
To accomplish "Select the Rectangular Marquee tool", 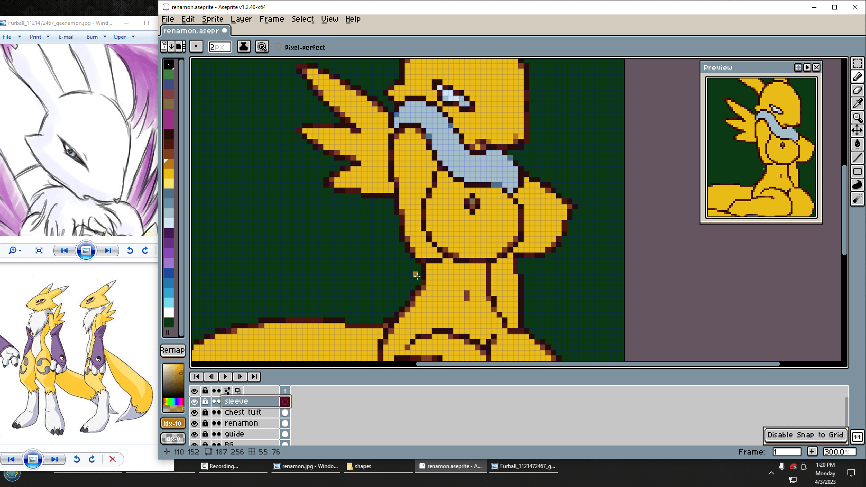I will (x=857, y=64).
